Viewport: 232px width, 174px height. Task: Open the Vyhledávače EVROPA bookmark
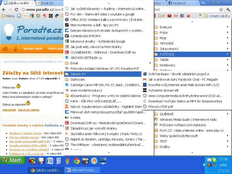[108, 36]
